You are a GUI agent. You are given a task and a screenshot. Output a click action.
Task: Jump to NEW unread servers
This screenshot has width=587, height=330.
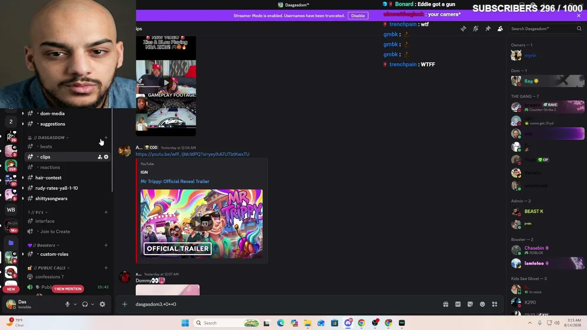[11, 289]
